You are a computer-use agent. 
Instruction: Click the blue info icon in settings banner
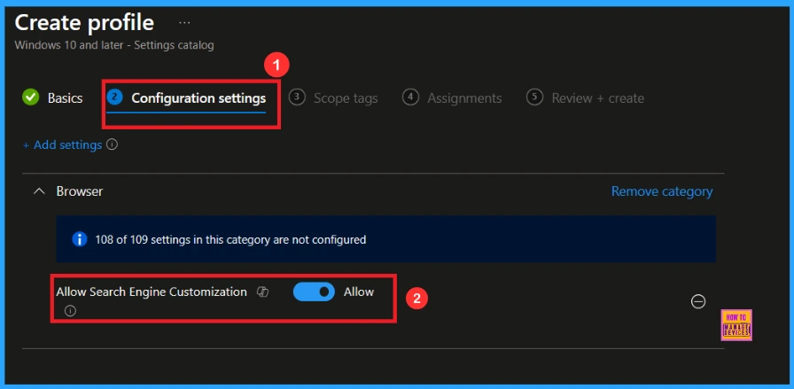[80, 239]
